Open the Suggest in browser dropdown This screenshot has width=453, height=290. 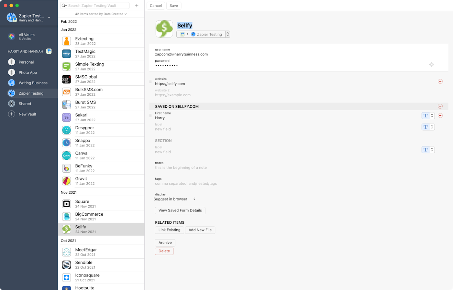pos(175,199)
